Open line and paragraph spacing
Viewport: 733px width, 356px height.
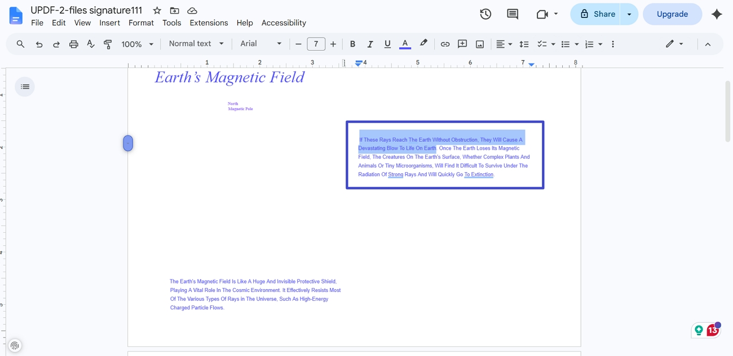tap(524, 44)
